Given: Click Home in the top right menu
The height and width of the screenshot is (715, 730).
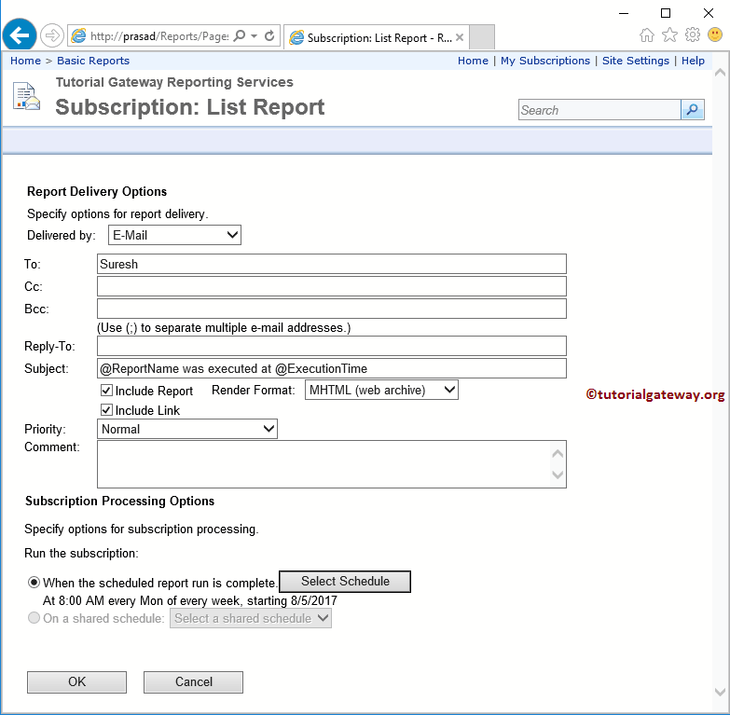Looking at the screenshot, I should click(473, 61).
